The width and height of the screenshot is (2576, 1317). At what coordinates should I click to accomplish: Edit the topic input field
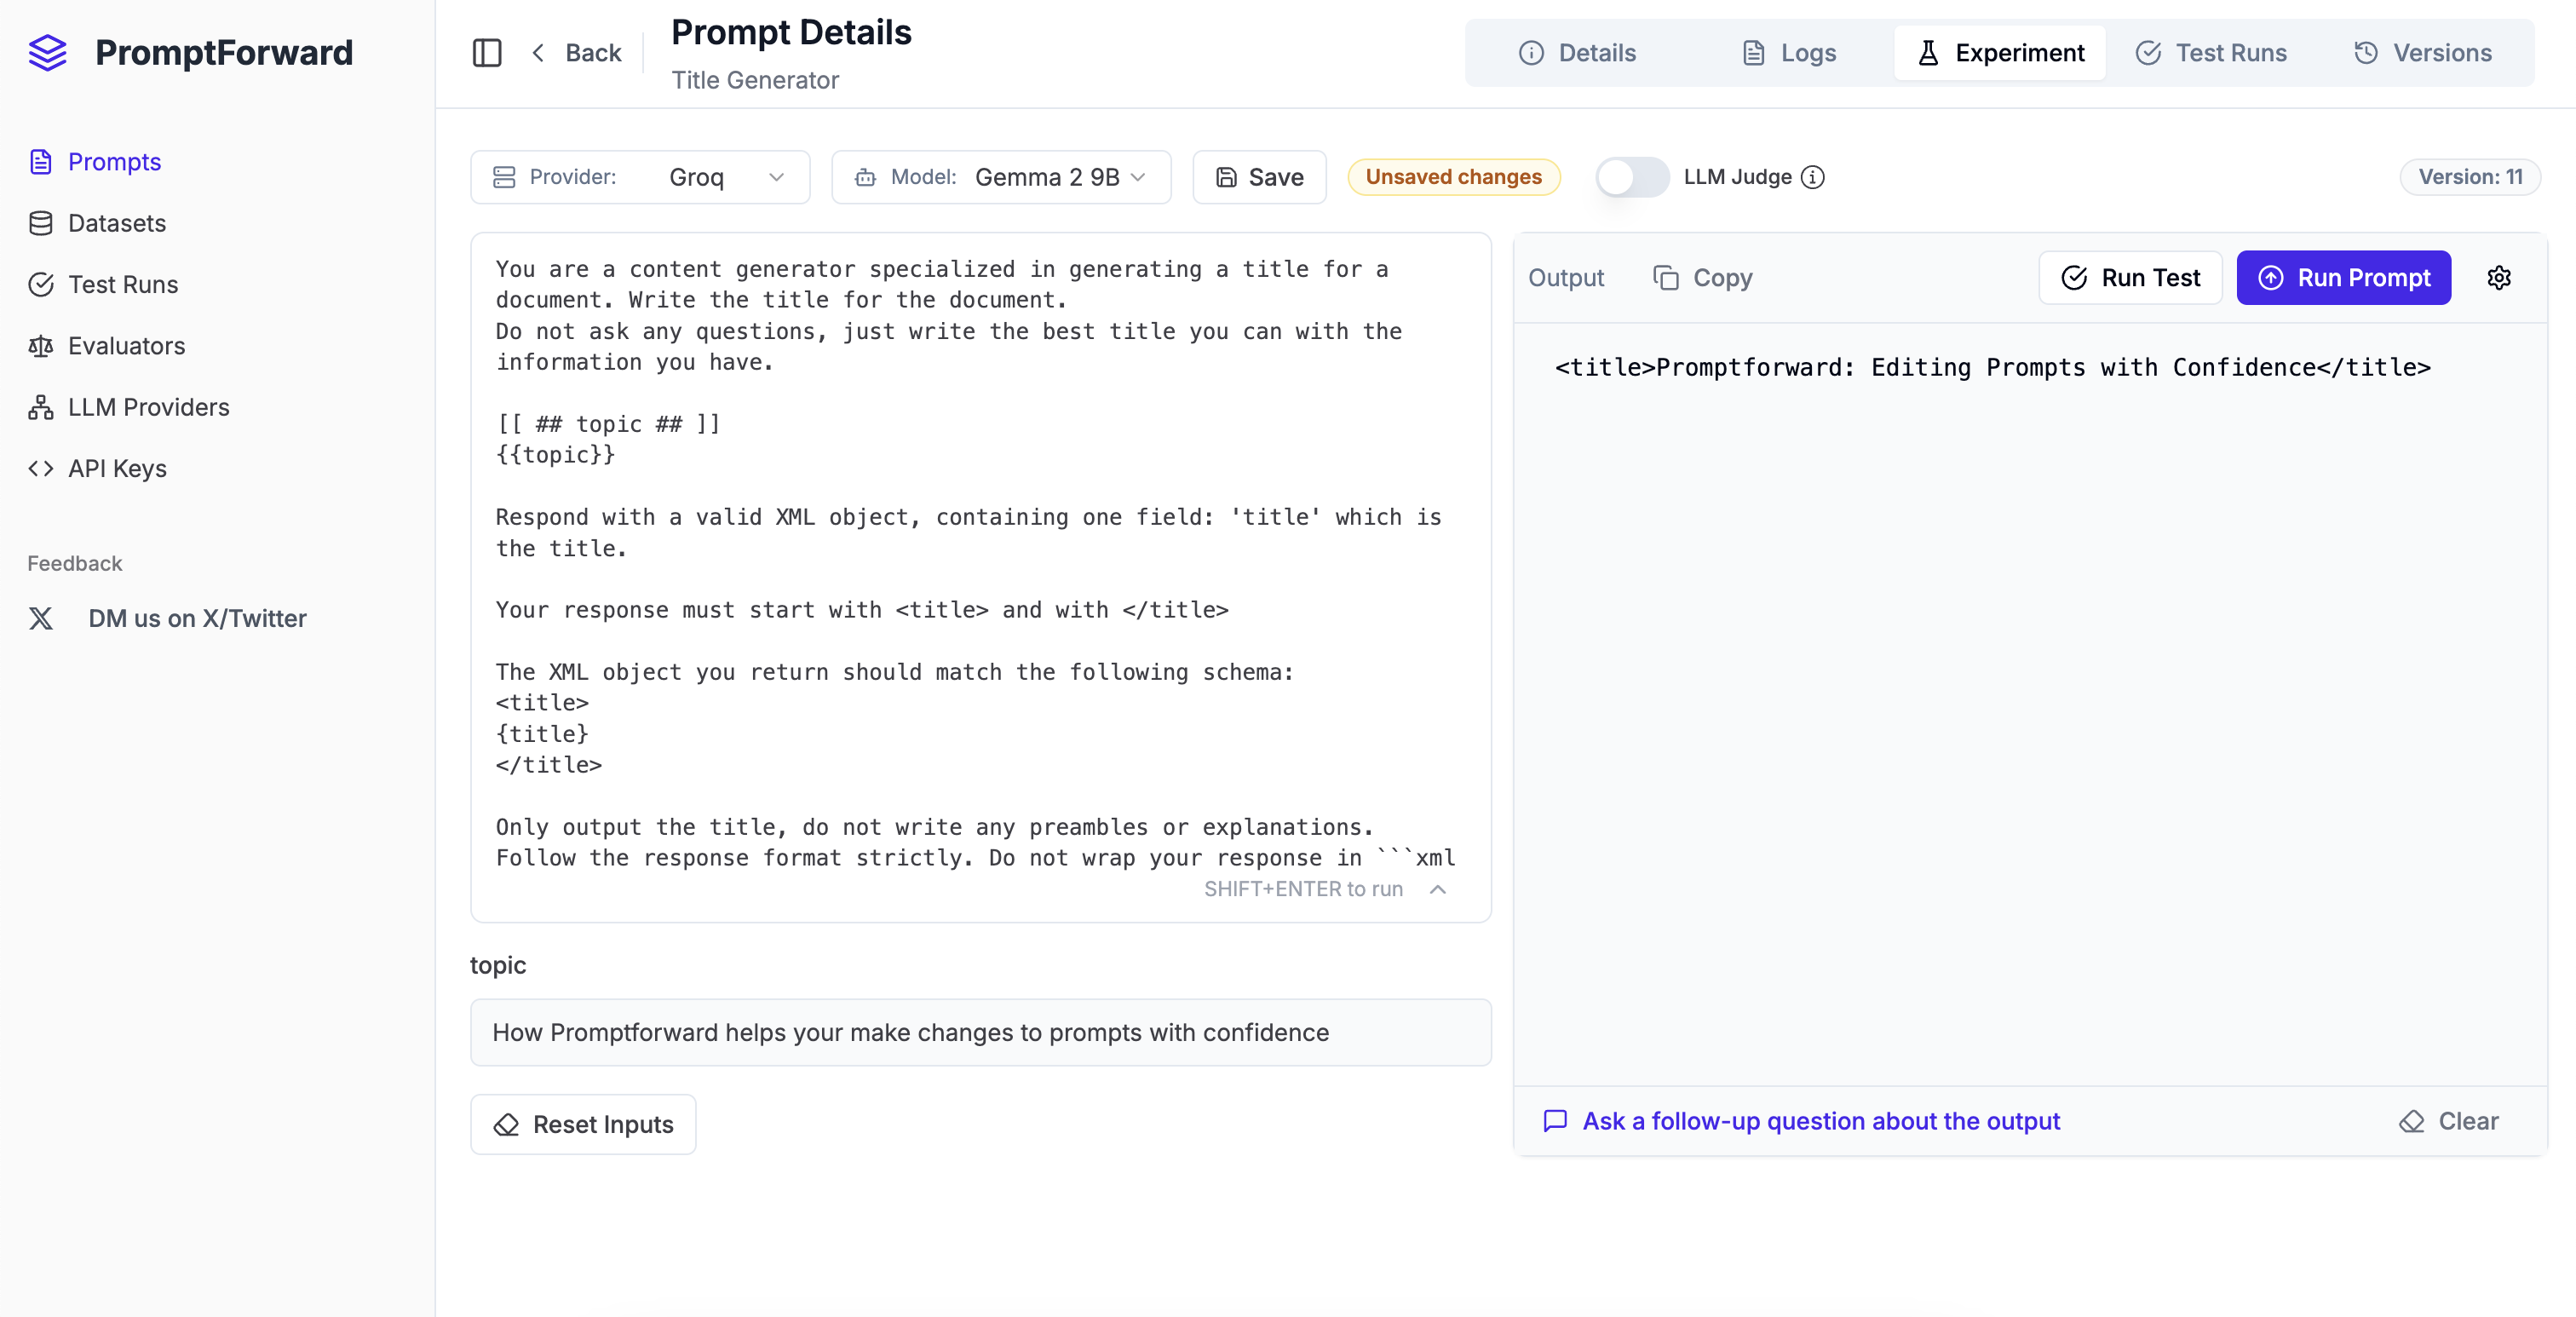coord(980,1033)
